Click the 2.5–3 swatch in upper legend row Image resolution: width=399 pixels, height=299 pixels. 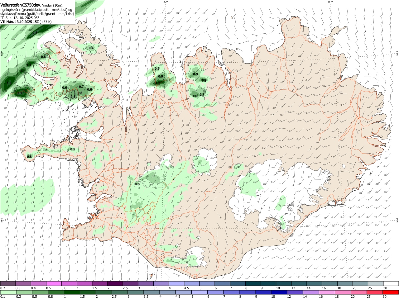coord(130,283)
